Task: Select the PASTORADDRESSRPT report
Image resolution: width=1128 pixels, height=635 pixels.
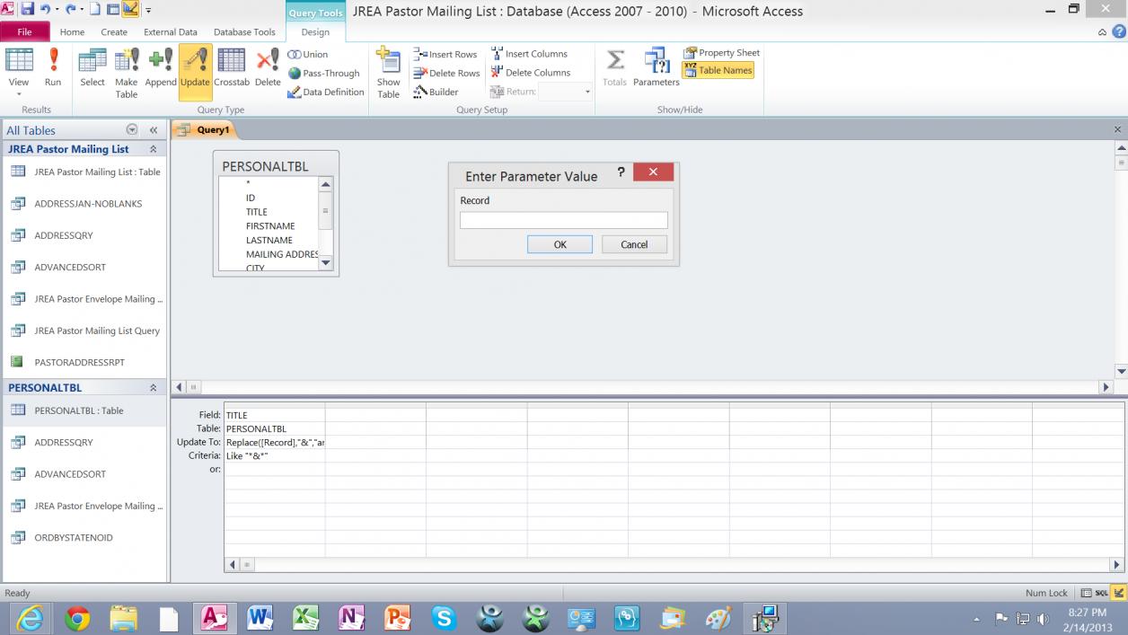Action: pyautogui.click(x=79, y=363)
